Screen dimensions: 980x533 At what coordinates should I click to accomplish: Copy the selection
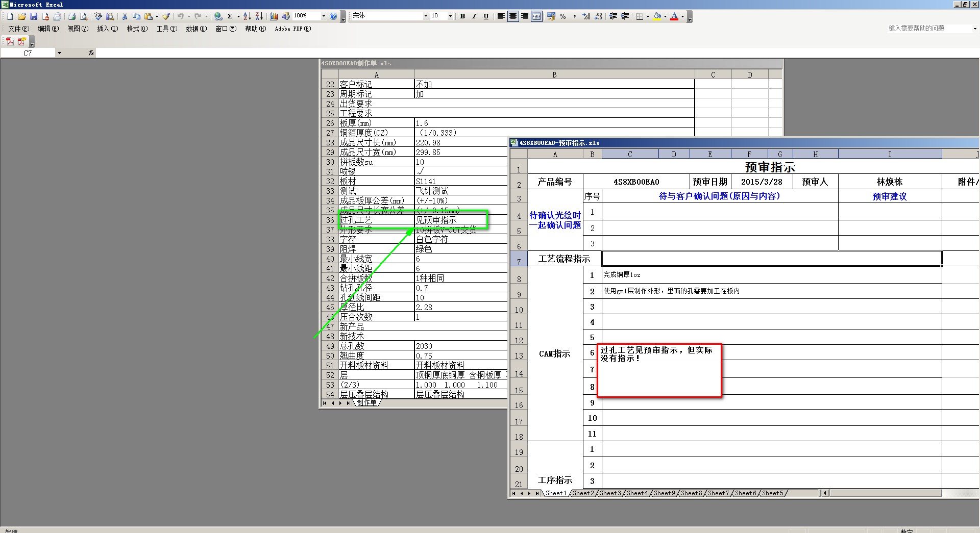tap(136, 16)
